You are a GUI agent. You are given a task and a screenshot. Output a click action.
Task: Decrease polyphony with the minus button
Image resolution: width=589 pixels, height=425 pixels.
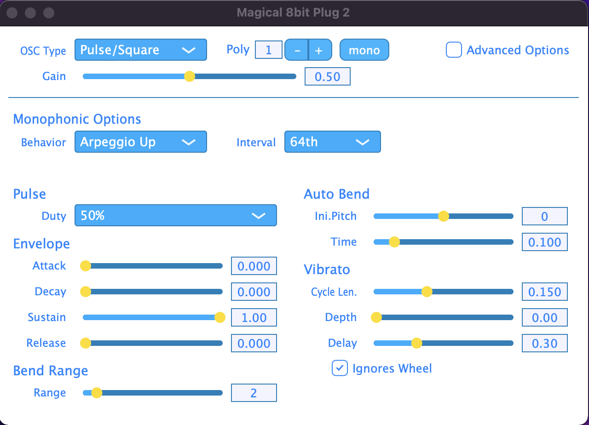point(297,50)
